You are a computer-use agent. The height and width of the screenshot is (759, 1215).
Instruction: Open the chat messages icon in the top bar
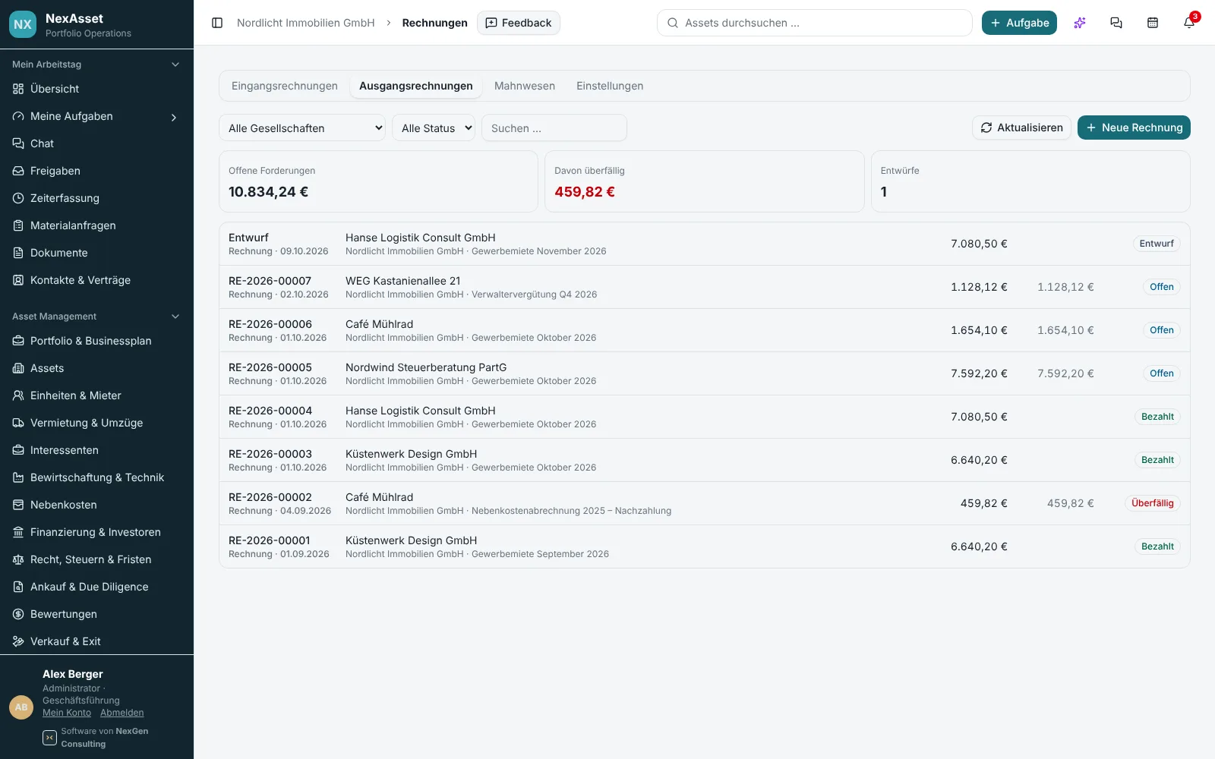click(x=1116, y=23)
